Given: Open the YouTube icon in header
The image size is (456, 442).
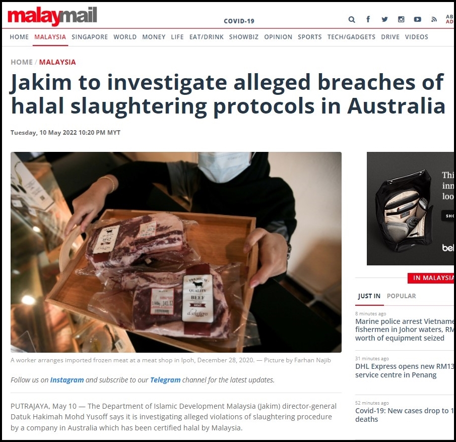Looking at the screenshot, I should (x=417, y=19).
